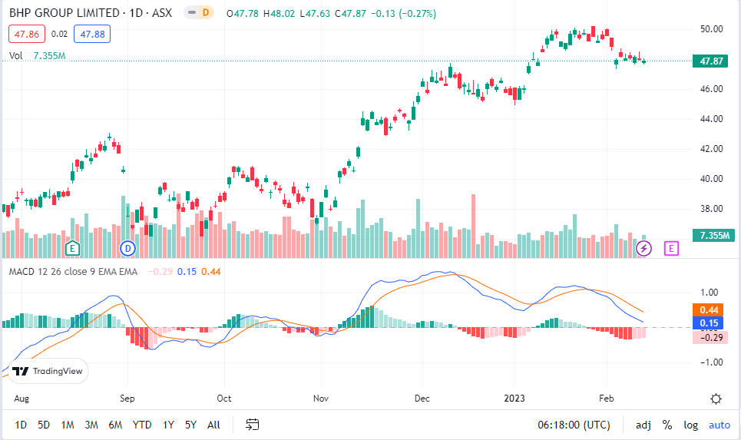Switch to the 6M time range
741x440 pixels.
115,425
